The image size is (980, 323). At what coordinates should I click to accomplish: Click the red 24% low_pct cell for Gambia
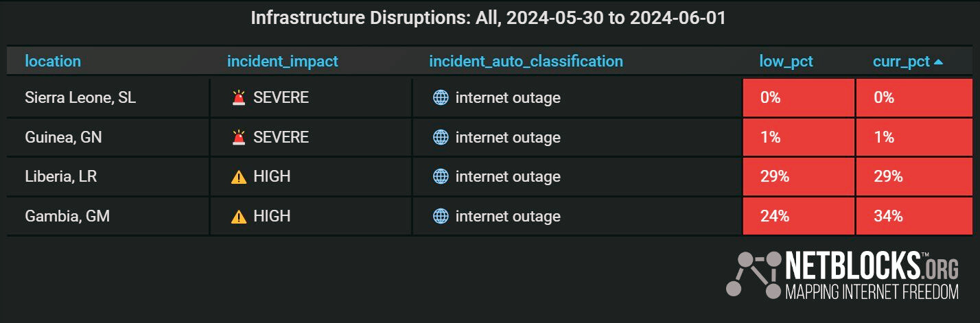click(x=799, y=216)
